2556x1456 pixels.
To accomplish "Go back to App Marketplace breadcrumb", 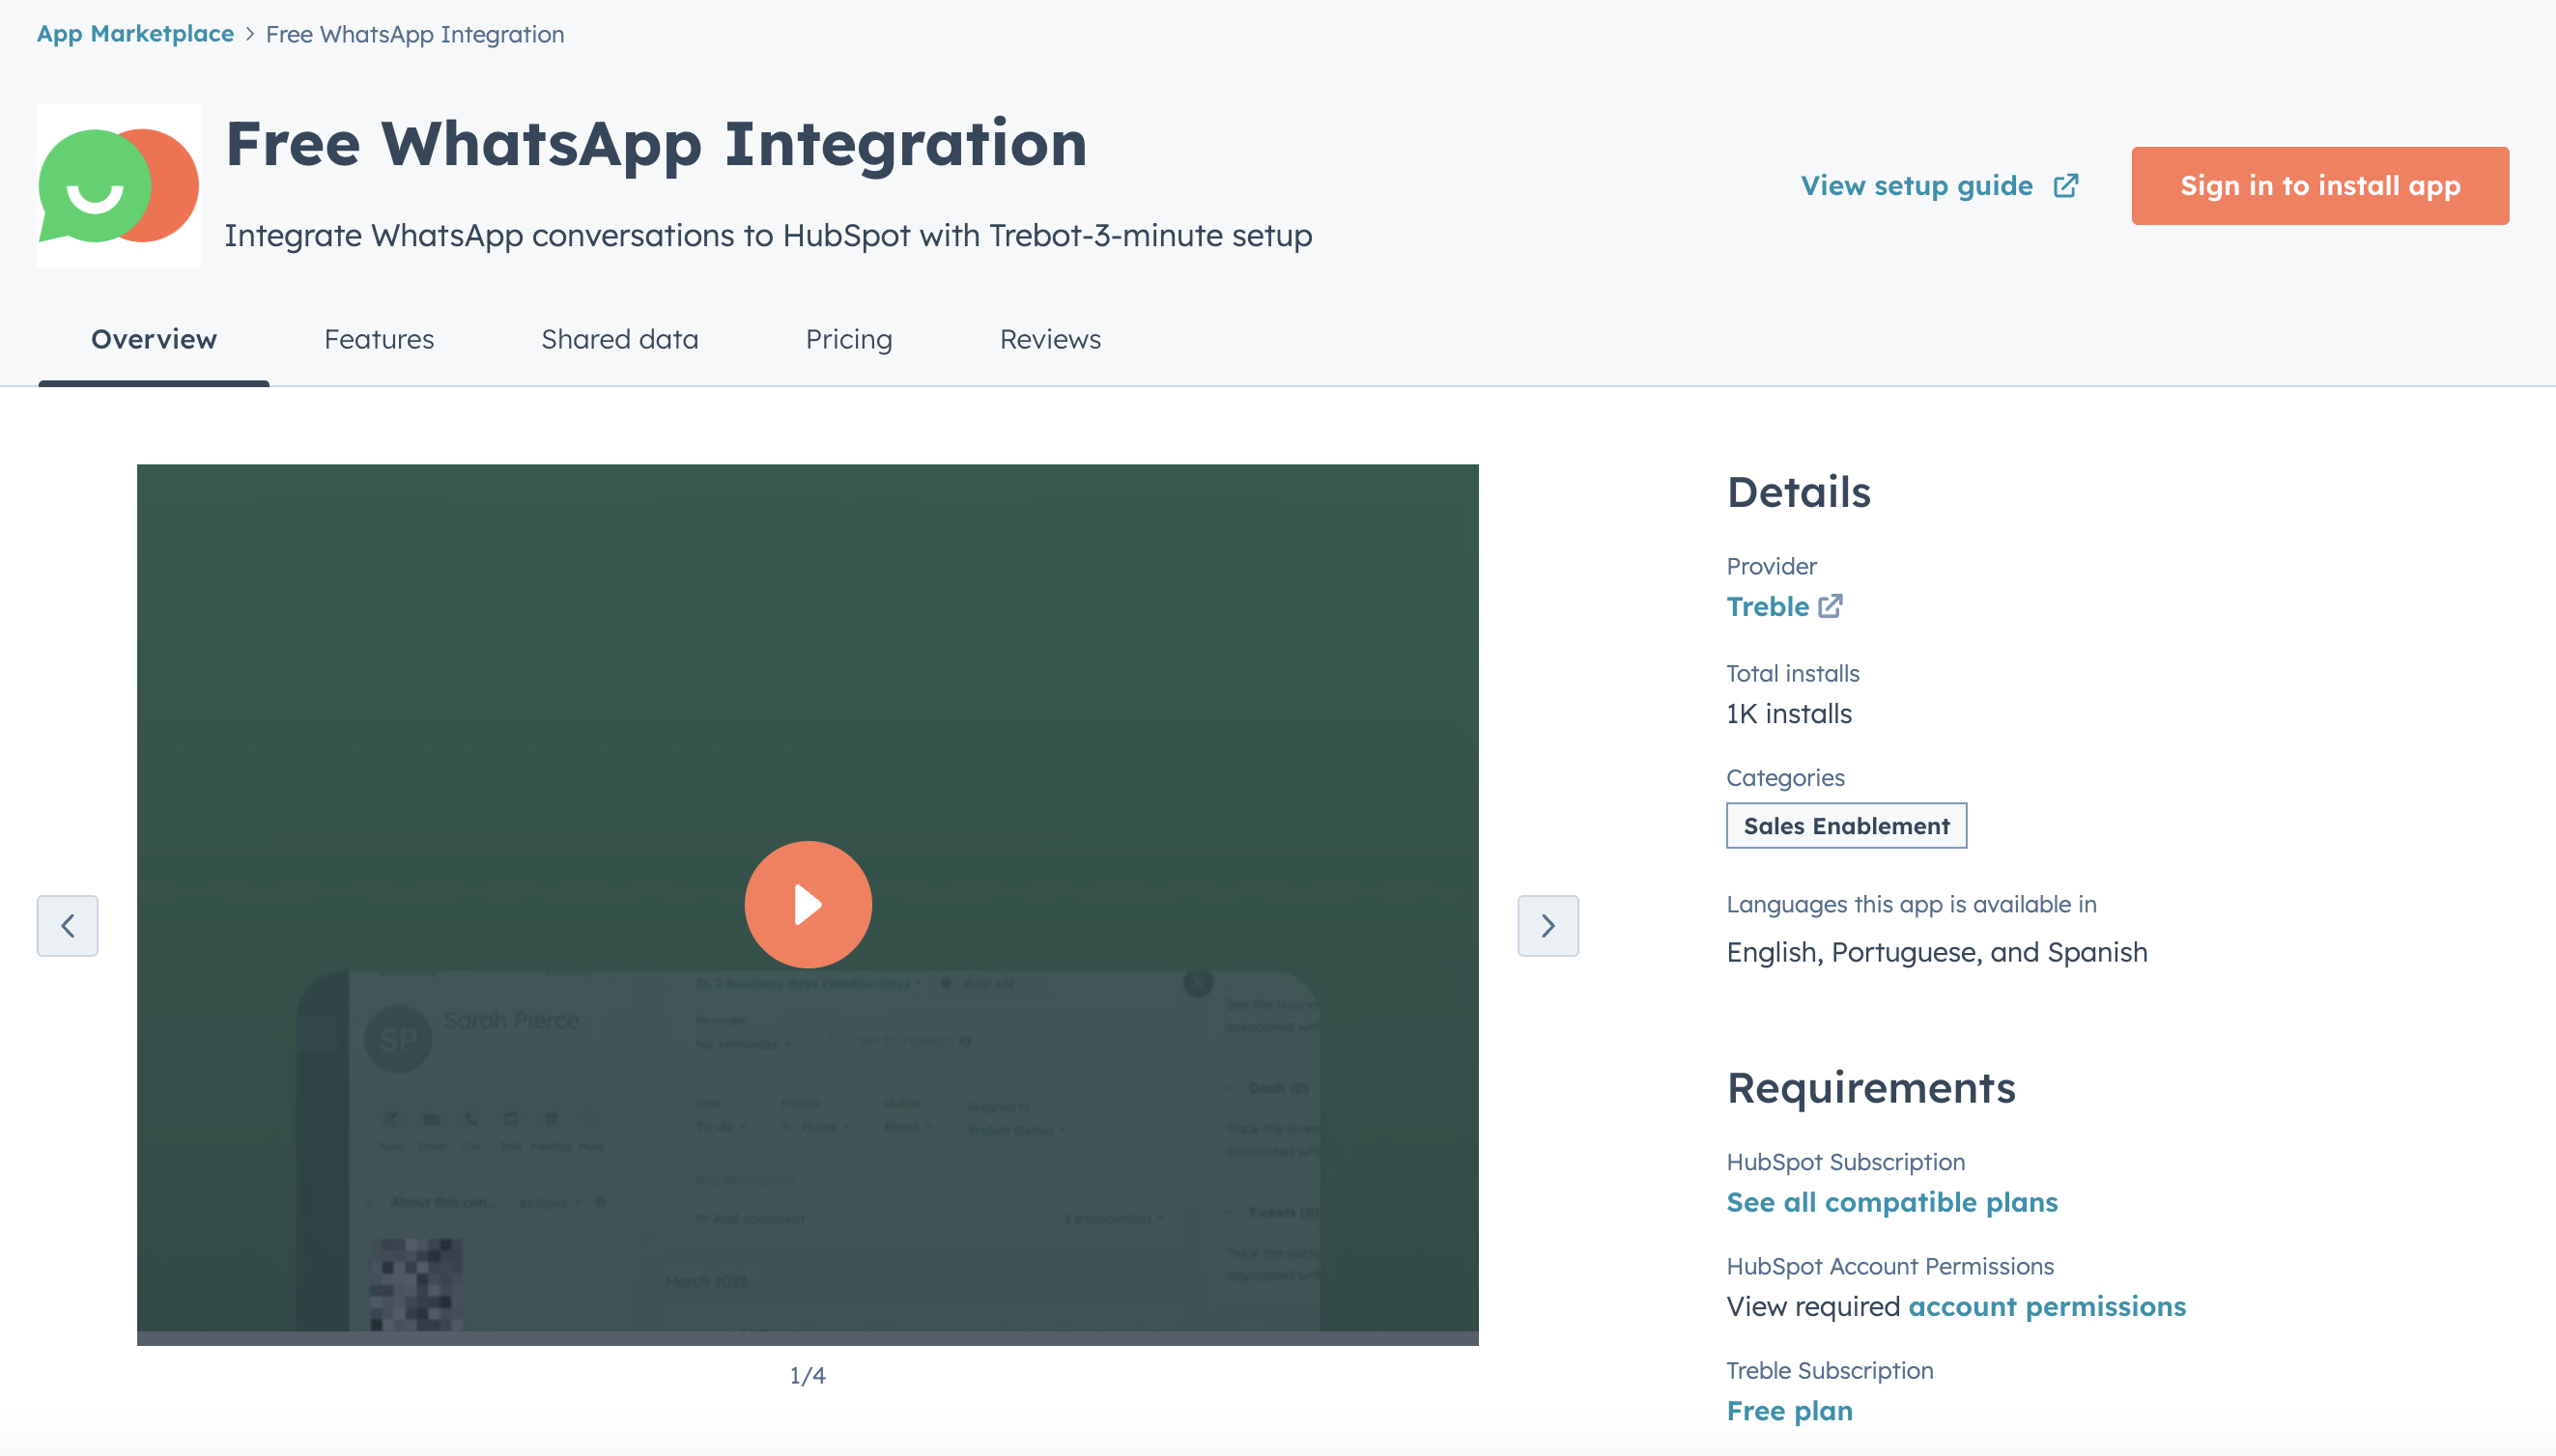I will [x=135, y=34].
